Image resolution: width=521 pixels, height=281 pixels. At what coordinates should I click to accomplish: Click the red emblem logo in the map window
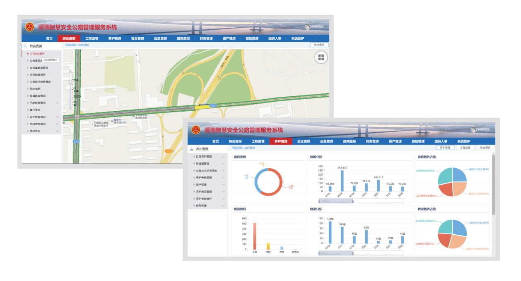click(30, 28)
